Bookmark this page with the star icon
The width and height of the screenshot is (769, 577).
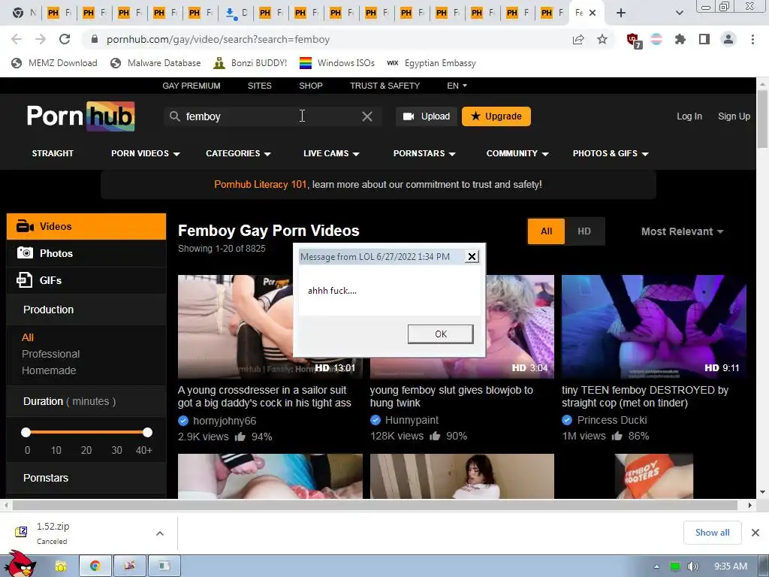602,39
